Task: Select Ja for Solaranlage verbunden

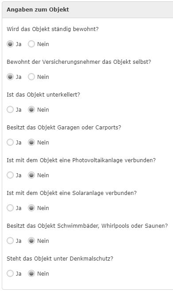Action: click(x=10, y=208)
